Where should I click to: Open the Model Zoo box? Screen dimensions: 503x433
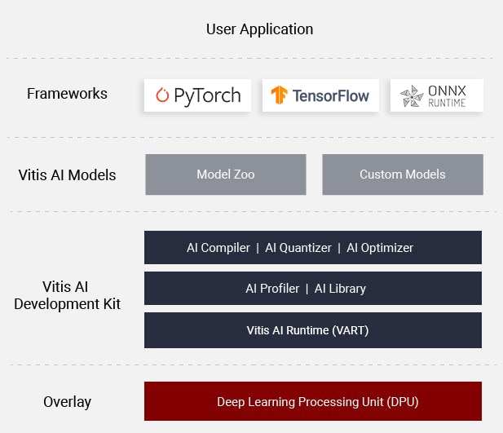pyautogui.click(x=226, y=175)
